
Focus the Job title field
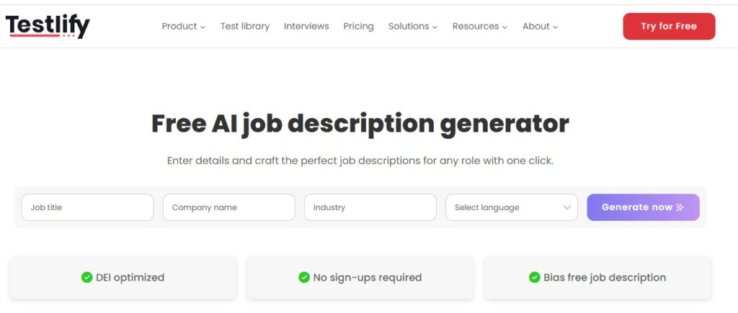[87, 207]
